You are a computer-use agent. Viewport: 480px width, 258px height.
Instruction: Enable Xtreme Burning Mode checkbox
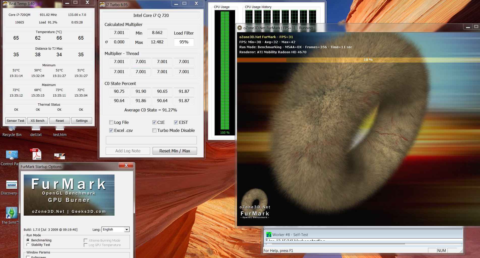pyautogui.click(x=86, y=240)
